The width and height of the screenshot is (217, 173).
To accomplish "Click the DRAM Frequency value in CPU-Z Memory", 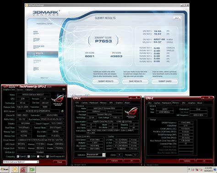I will (x=186, y=122).
